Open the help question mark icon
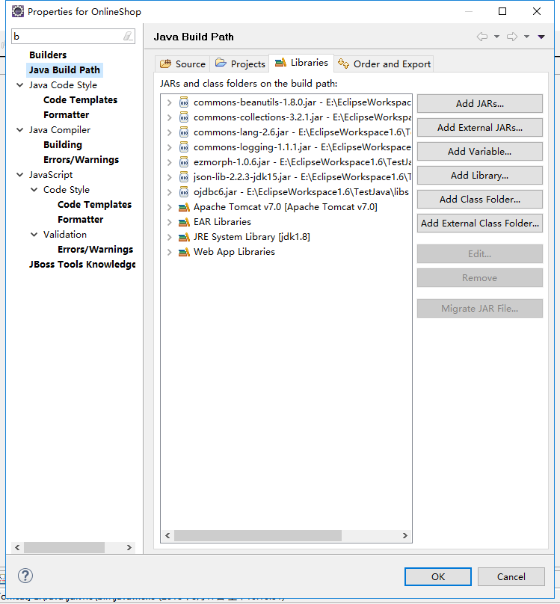Viewport: 560px width, 604px height. (x=25, y=576)
